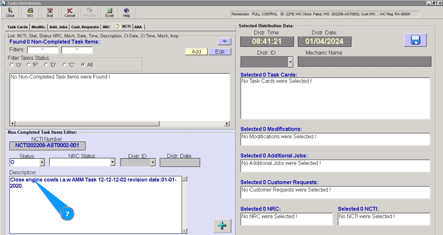This screenshot has width=443, height=235.
Task: Select the 'P' status filter radio
Action: (x=28, y=65)
